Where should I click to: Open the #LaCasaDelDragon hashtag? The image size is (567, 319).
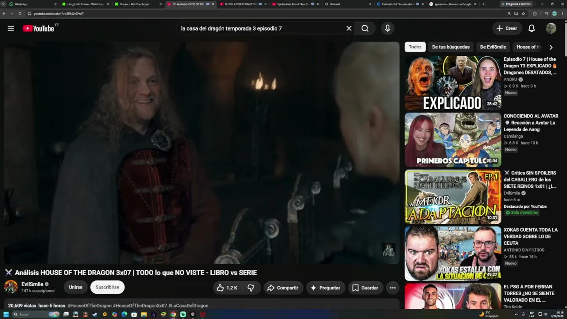click(188, 306)
